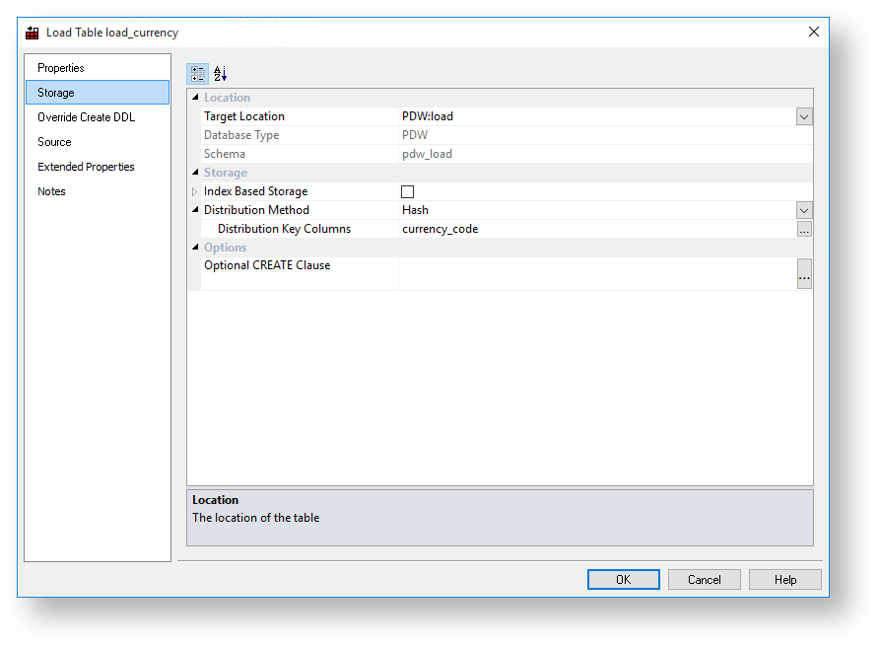Open the Target Location dropdown
The image size is (880, 648).
[x=804, y=116]
